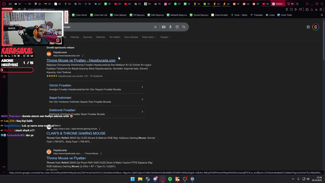Open the Yemek Başvuru bookmark

point(199,15)
